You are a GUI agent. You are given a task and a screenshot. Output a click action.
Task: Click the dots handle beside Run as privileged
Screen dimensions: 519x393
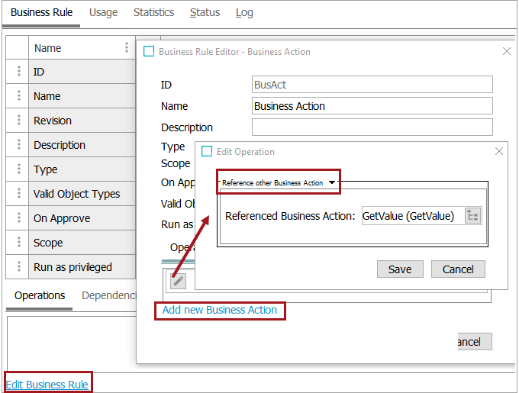(x=18, y=267)
